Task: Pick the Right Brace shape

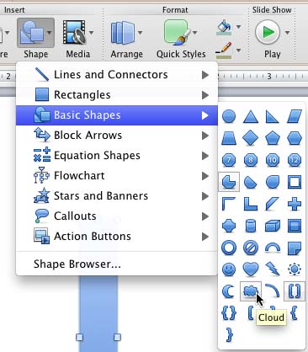Action: [229, 335]
